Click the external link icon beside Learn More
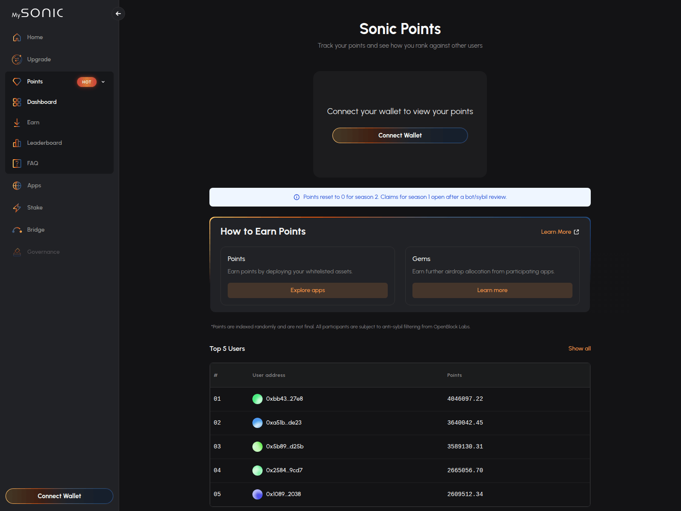The height and width of the screenshot is (511, 681). pyautogui.click(x=576, y=232)
